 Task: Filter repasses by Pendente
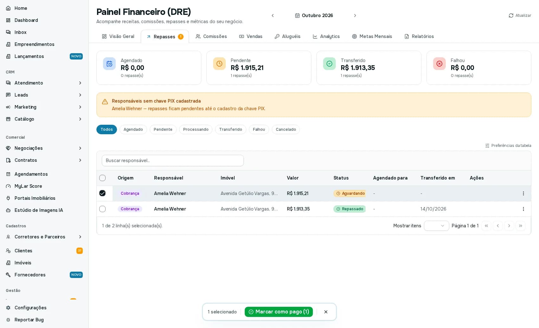pos(163,129)
